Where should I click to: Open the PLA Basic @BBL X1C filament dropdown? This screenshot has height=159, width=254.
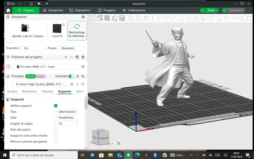coord(46,67)
